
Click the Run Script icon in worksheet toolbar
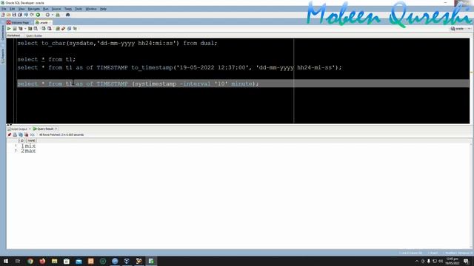pyautogui.click(x=15, y=29)
